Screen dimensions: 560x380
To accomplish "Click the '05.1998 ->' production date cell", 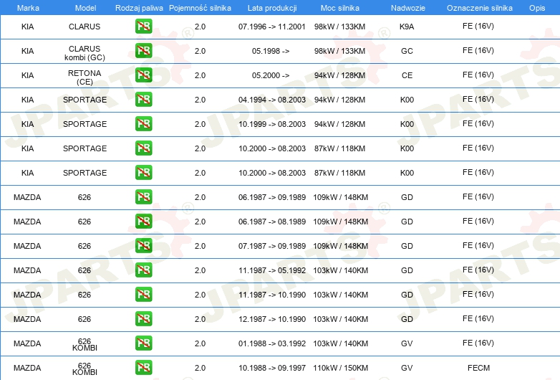I will click(271, 51).
